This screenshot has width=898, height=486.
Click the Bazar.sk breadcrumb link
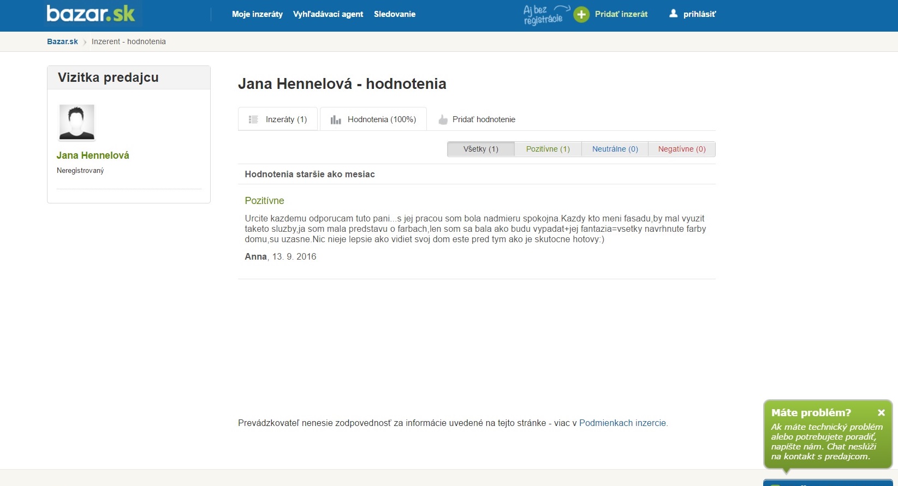coord(62,41)
